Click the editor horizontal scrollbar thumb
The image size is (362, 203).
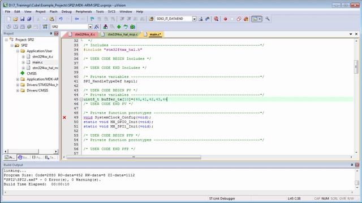coord(133,157)
